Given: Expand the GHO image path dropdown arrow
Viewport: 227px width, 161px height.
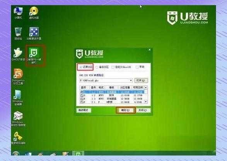Looking at the screenshot, I should click(x=131, y=80).
